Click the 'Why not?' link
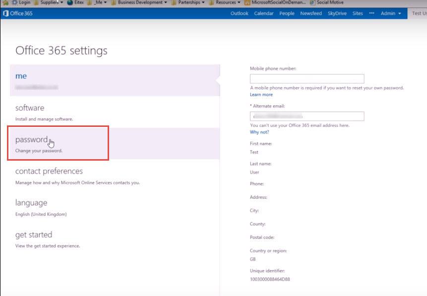Screen dimensions: 427x296 pyautogui.click(x=259, y=132)
